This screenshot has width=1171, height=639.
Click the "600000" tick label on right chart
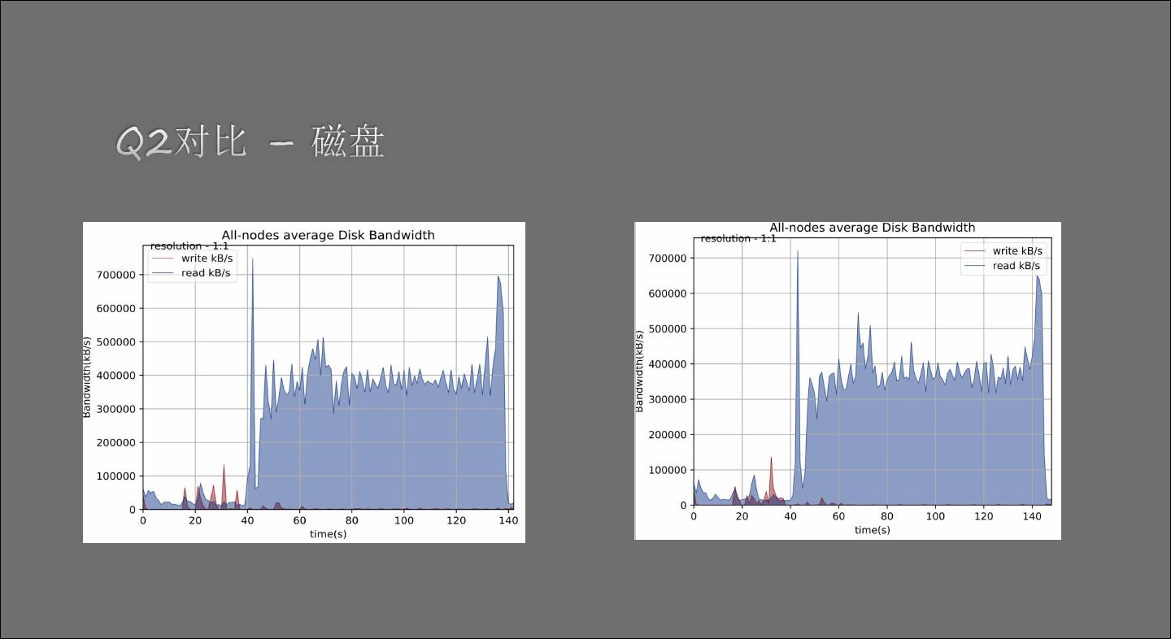[x=667, y=293]
